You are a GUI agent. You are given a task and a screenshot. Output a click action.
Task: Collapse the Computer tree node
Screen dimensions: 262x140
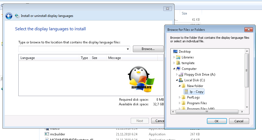click(x=174, y=69)
